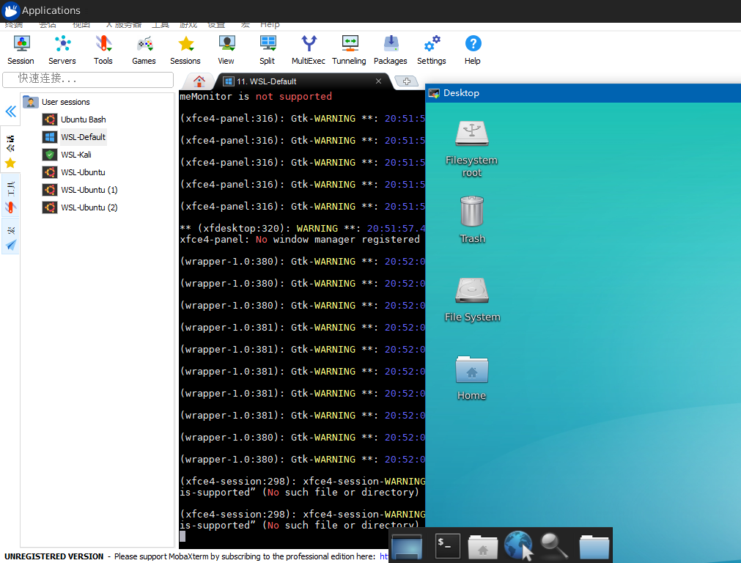
Task: Switch to the Home tab
Action: click(x=199, y=81)
